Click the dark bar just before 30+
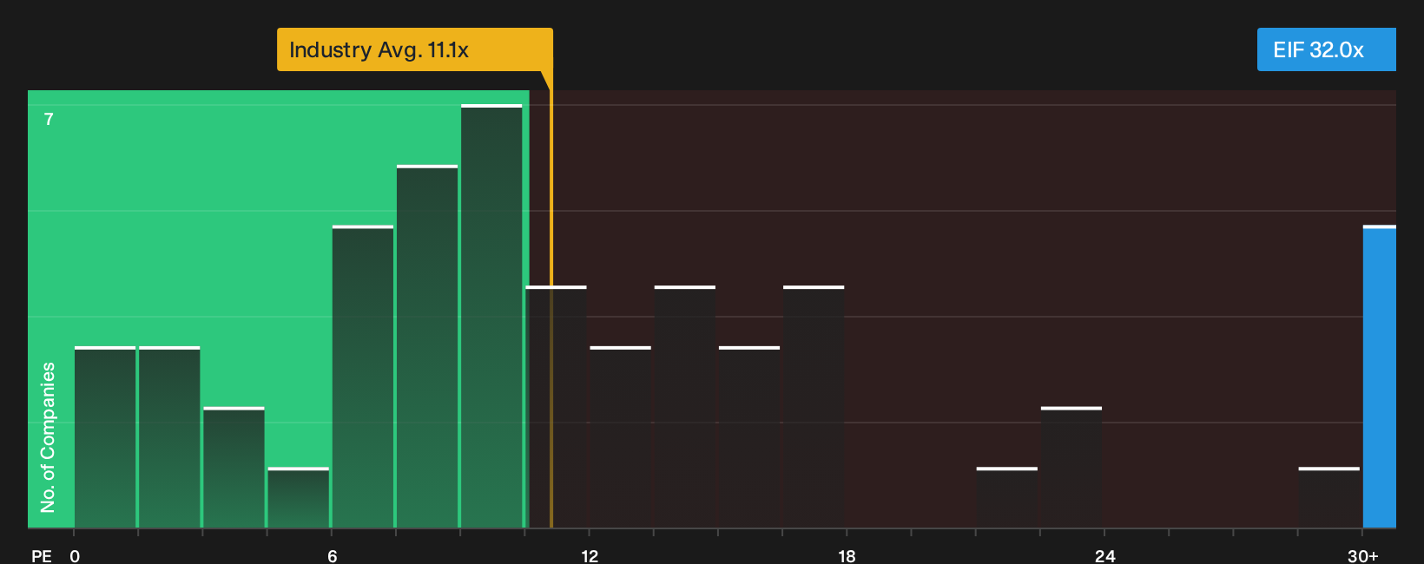The image size is (1424, 564). click(x=1329, y=497)
